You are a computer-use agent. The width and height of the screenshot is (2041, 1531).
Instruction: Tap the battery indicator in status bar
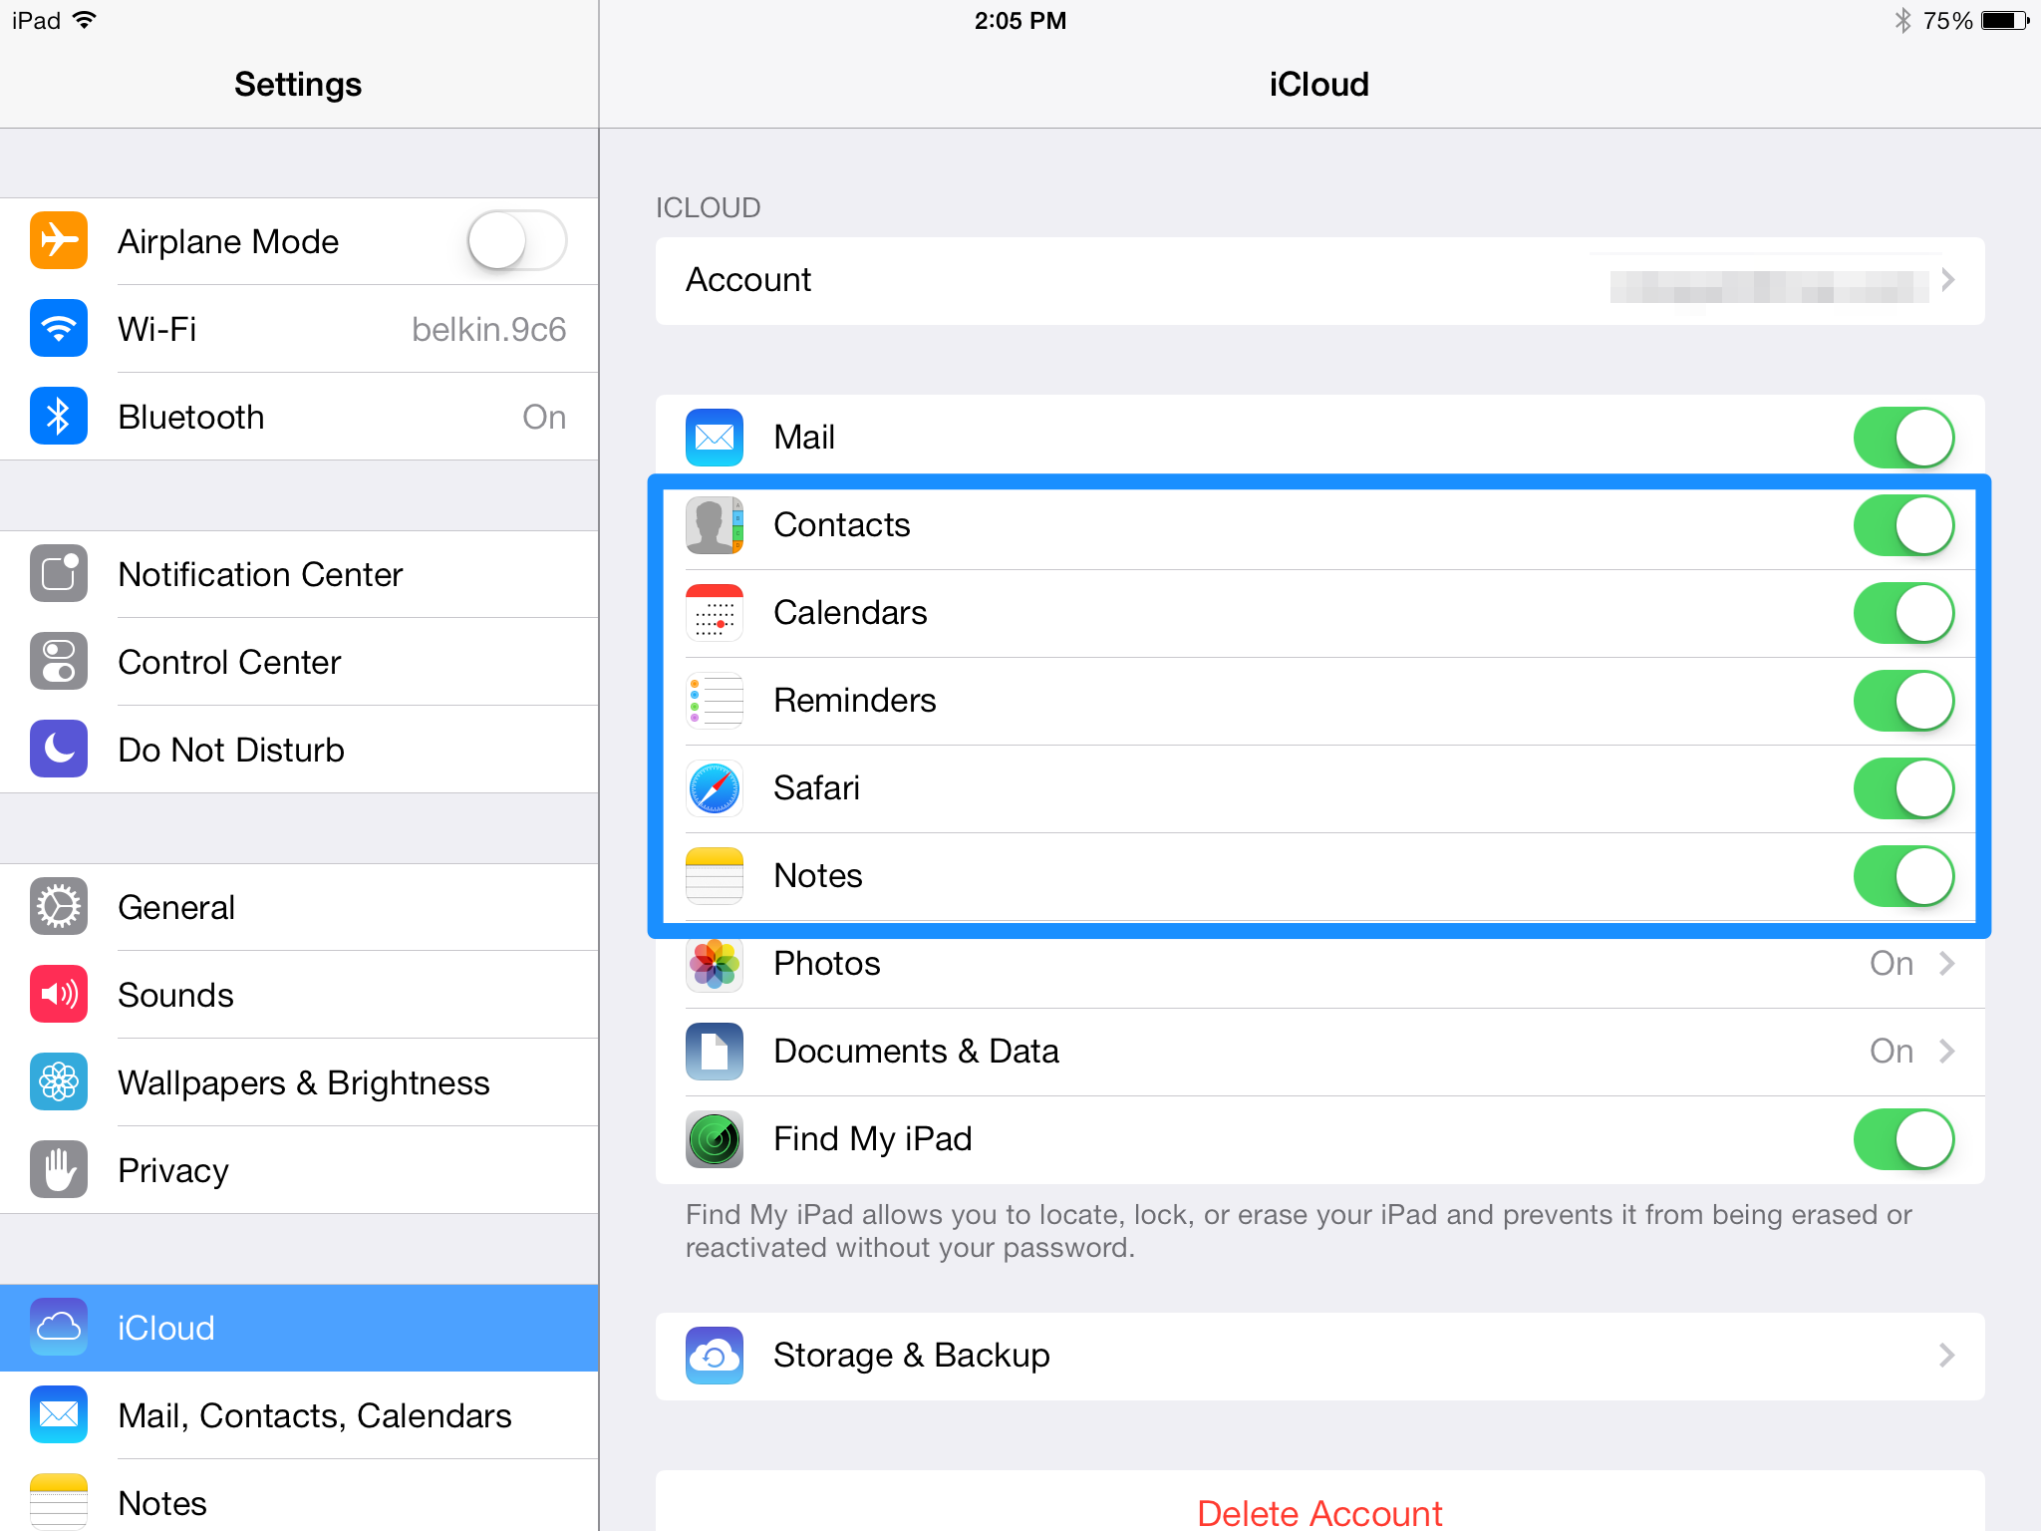pyautogui.click(x=2004, y=21)
